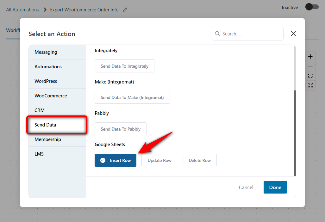Zoom in on the workflow canvas
The height and width of the screenshot is (222, 325).
pos(310,56)
